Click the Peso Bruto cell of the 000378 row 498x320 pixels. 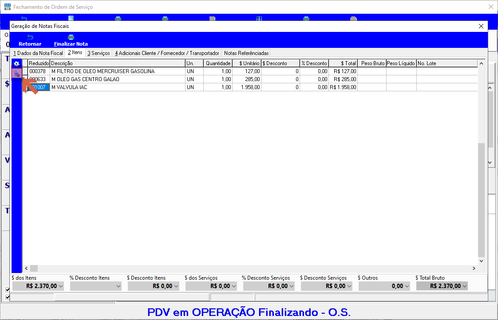click(372, 71)
